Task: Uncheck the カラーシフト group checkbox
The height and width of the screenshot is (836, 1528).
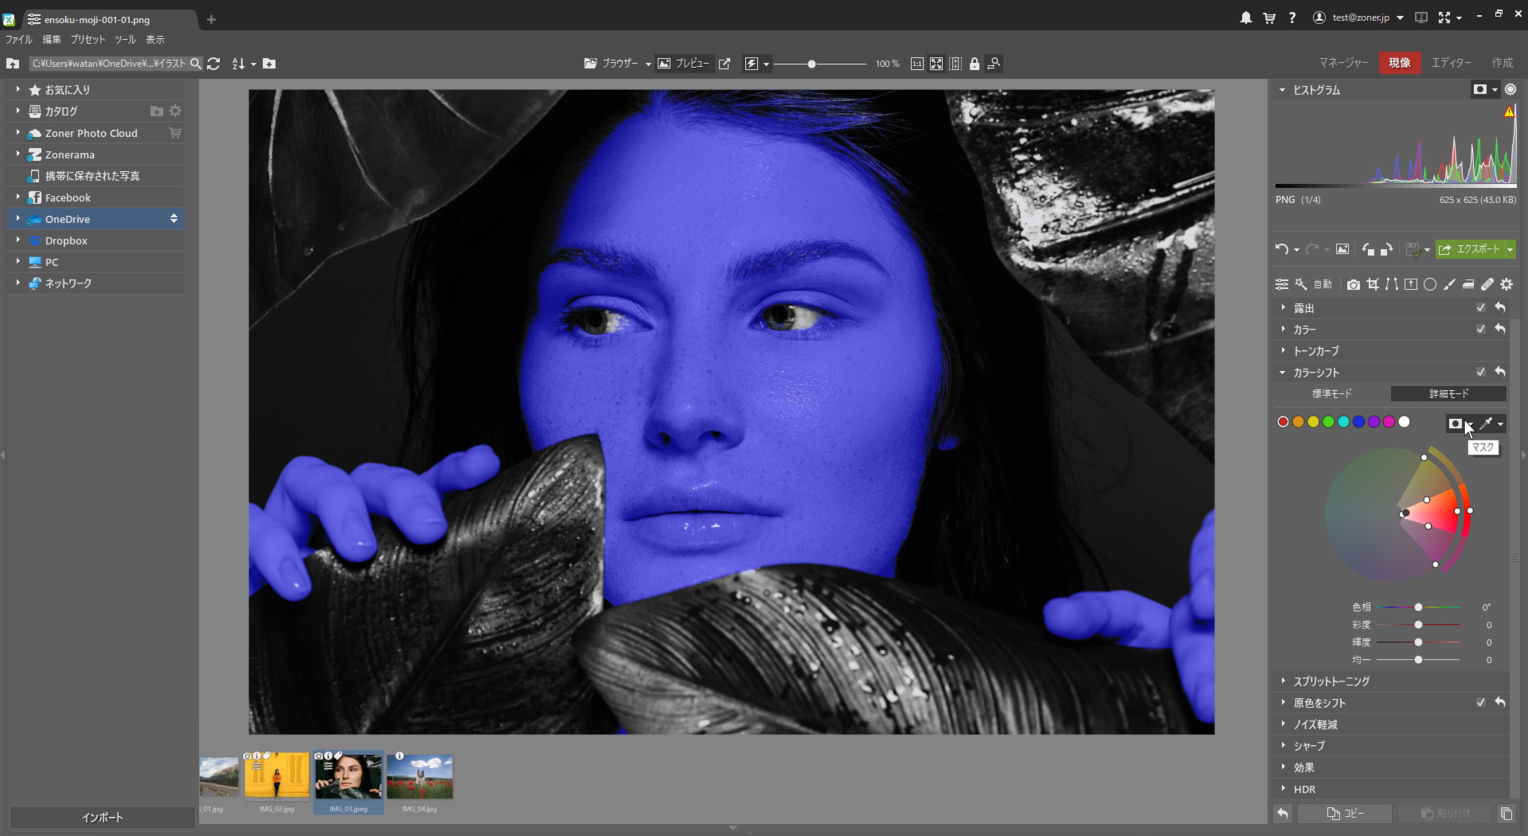Action: pos(1481,372)
